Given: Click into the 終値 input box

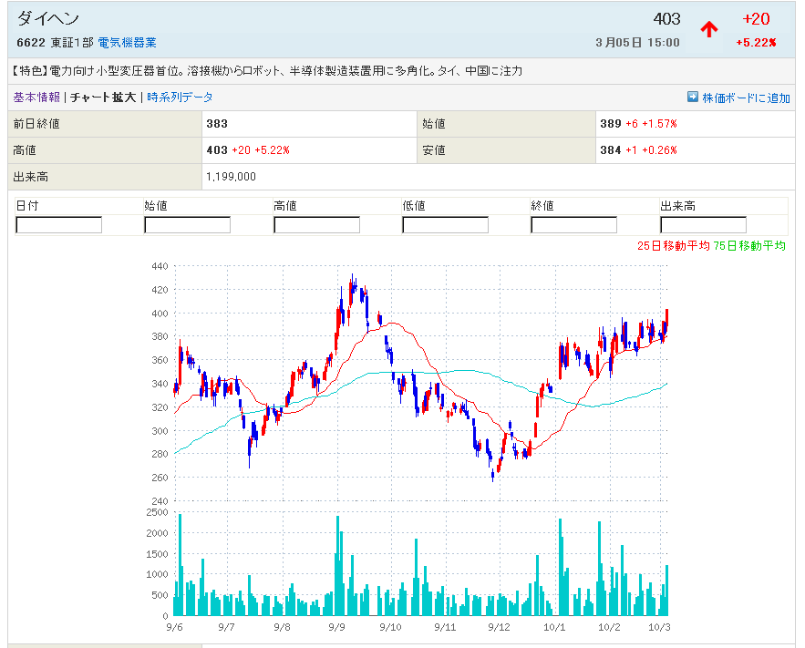Looking at the screenshot, I should pyautogui.click(x=573, y=225).
